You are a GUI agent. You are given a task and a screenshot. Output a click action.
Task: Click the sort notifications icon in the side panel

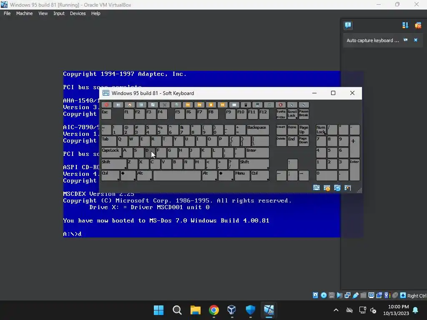(x=405, y=25)
